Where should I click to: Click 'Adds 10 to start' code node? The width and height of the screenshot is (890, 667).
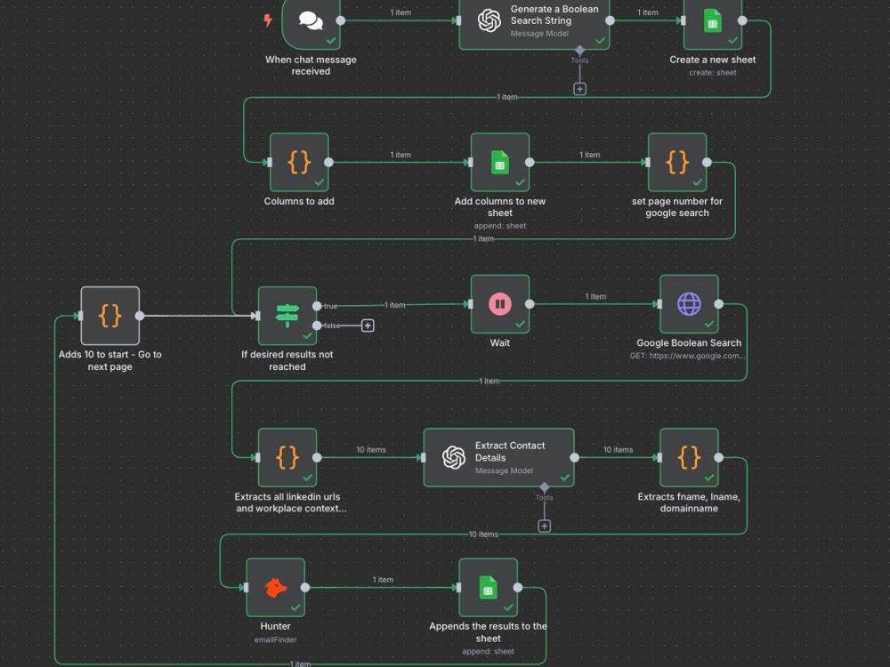(110, 315)
